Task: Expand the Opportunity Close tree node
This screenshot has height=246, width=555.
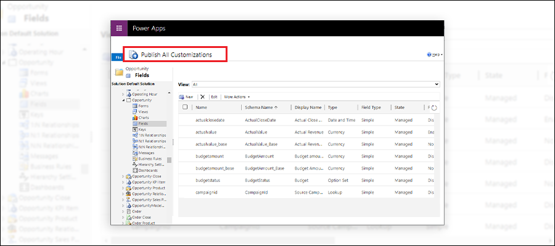Action: point(123,176)
